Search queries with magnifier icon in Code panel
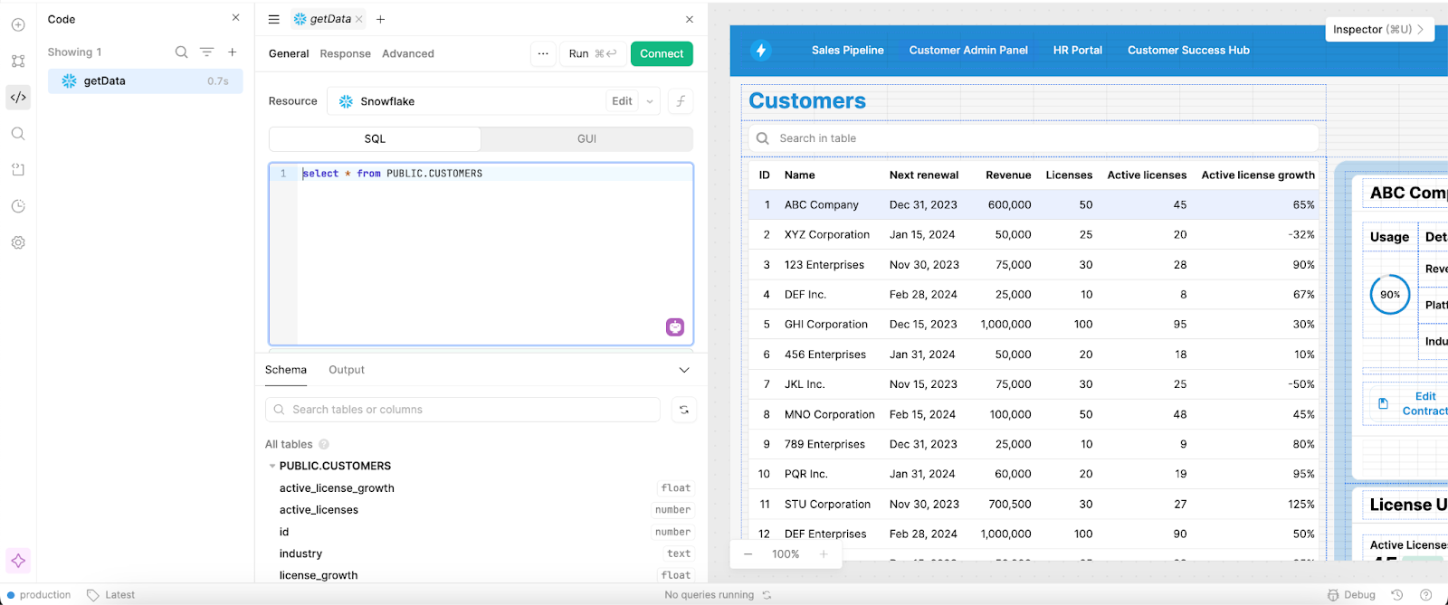The width and height of the screenshot is (1448, 605). (x=181, y=52)
